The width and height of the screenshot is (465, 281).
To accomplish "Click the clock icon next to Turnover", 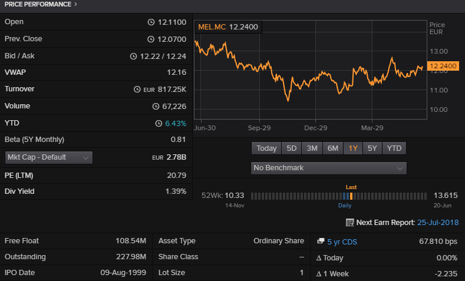I will (138, 90).
